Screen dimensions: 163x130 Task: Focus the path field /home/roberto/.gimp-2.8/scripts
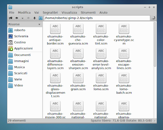point(97,18)
